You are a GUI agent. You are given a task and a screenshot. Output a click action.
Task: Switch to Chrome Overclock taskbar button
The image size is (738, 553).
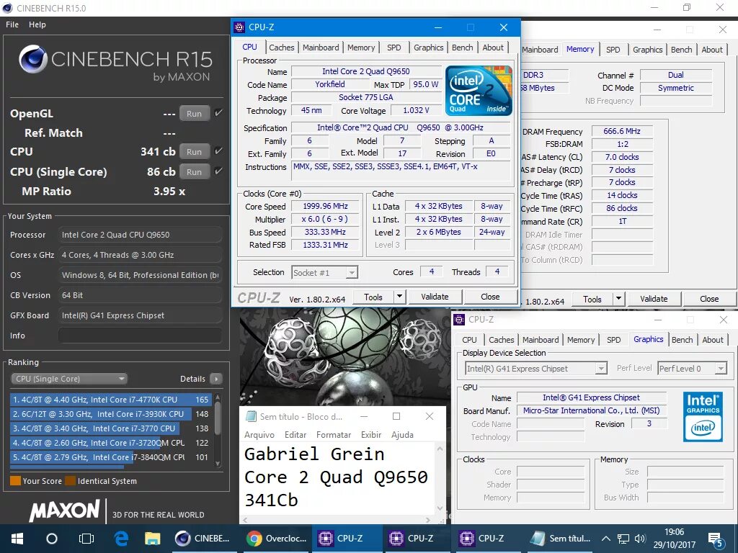coord(276,539)
